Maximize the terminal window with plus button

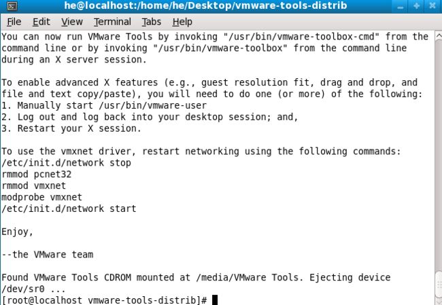click(x=416, y=6)
